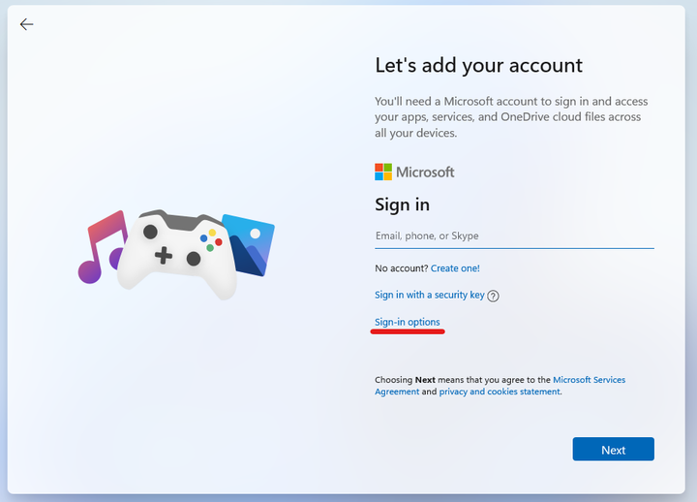
Task: Choose Sign in with a security key
Action: tap(430, 295)
